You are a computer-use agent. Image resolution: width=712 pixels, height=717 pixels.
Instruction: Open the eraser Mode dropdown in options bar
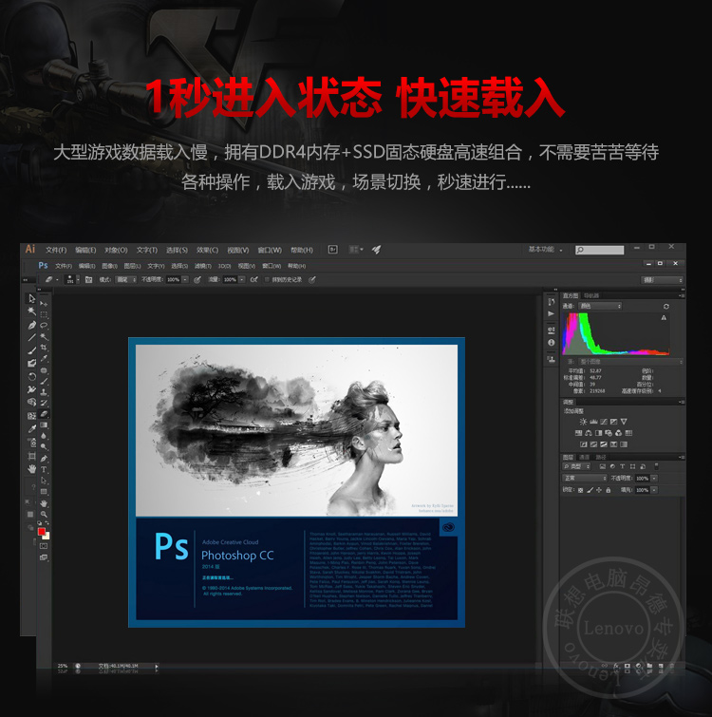coord(126,279)
